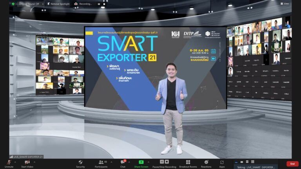Open the Original Sound dropdown arrow
This screenshot has width=301, height=169.
point(43,4)
